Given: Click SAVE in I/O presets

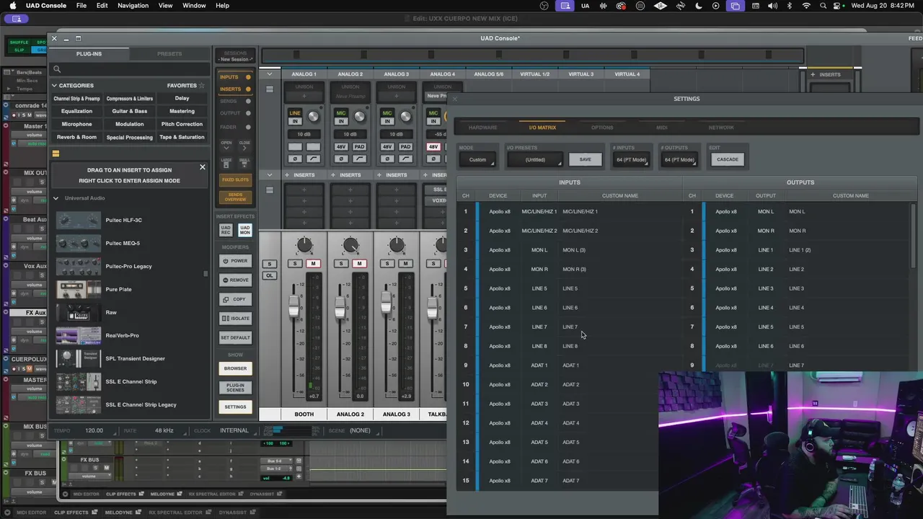Looking at the screenshot, I should (x=585, y=159).
